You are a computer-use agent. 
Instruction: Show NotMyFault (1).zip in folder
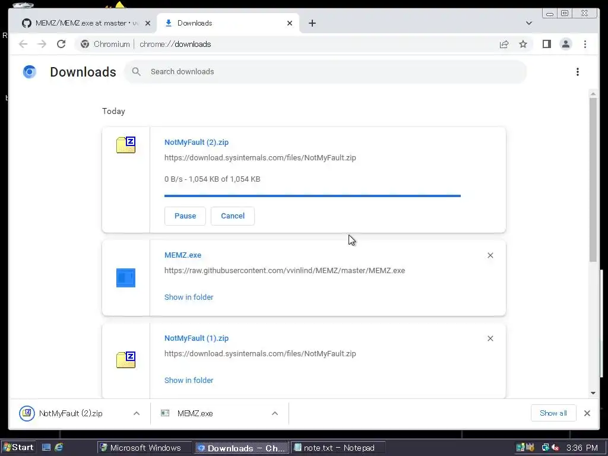click(x=189, y=381)
